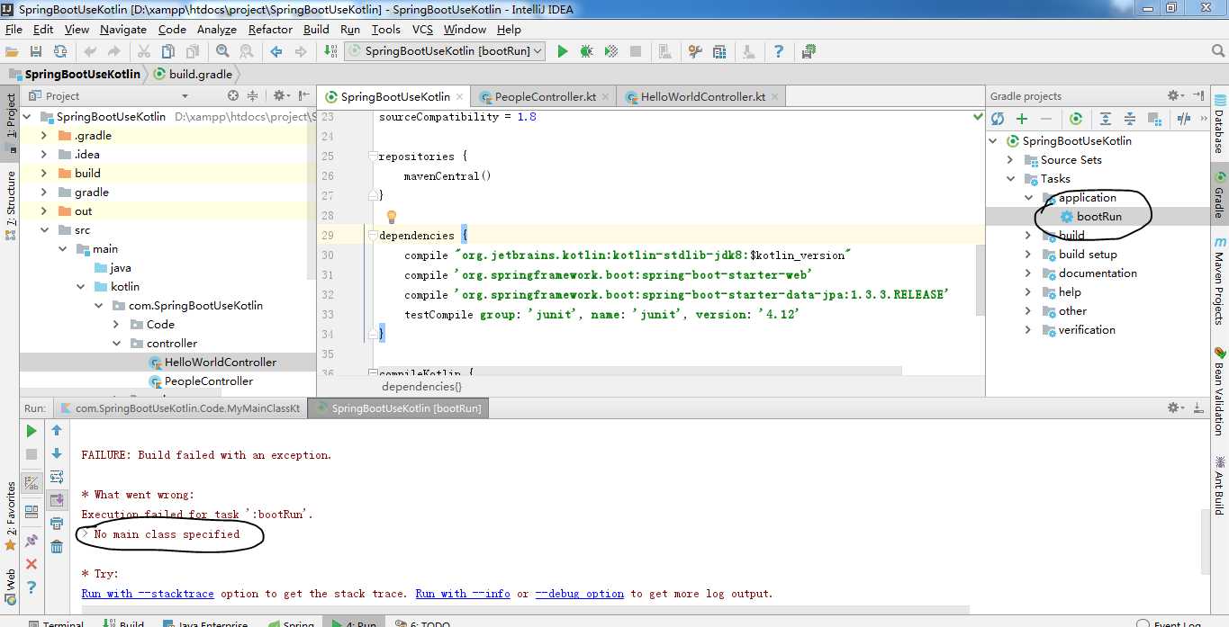1229x627 pixels.
Task: Click the Synchronize icon in main toolbar
Action: tap(60, 51)
